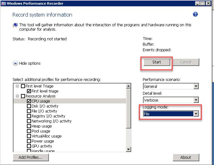Image resolution: width=214 pixels, height=165 pixels.
Task: Enable the Power usage checkbox
Action: click(29, 141)
